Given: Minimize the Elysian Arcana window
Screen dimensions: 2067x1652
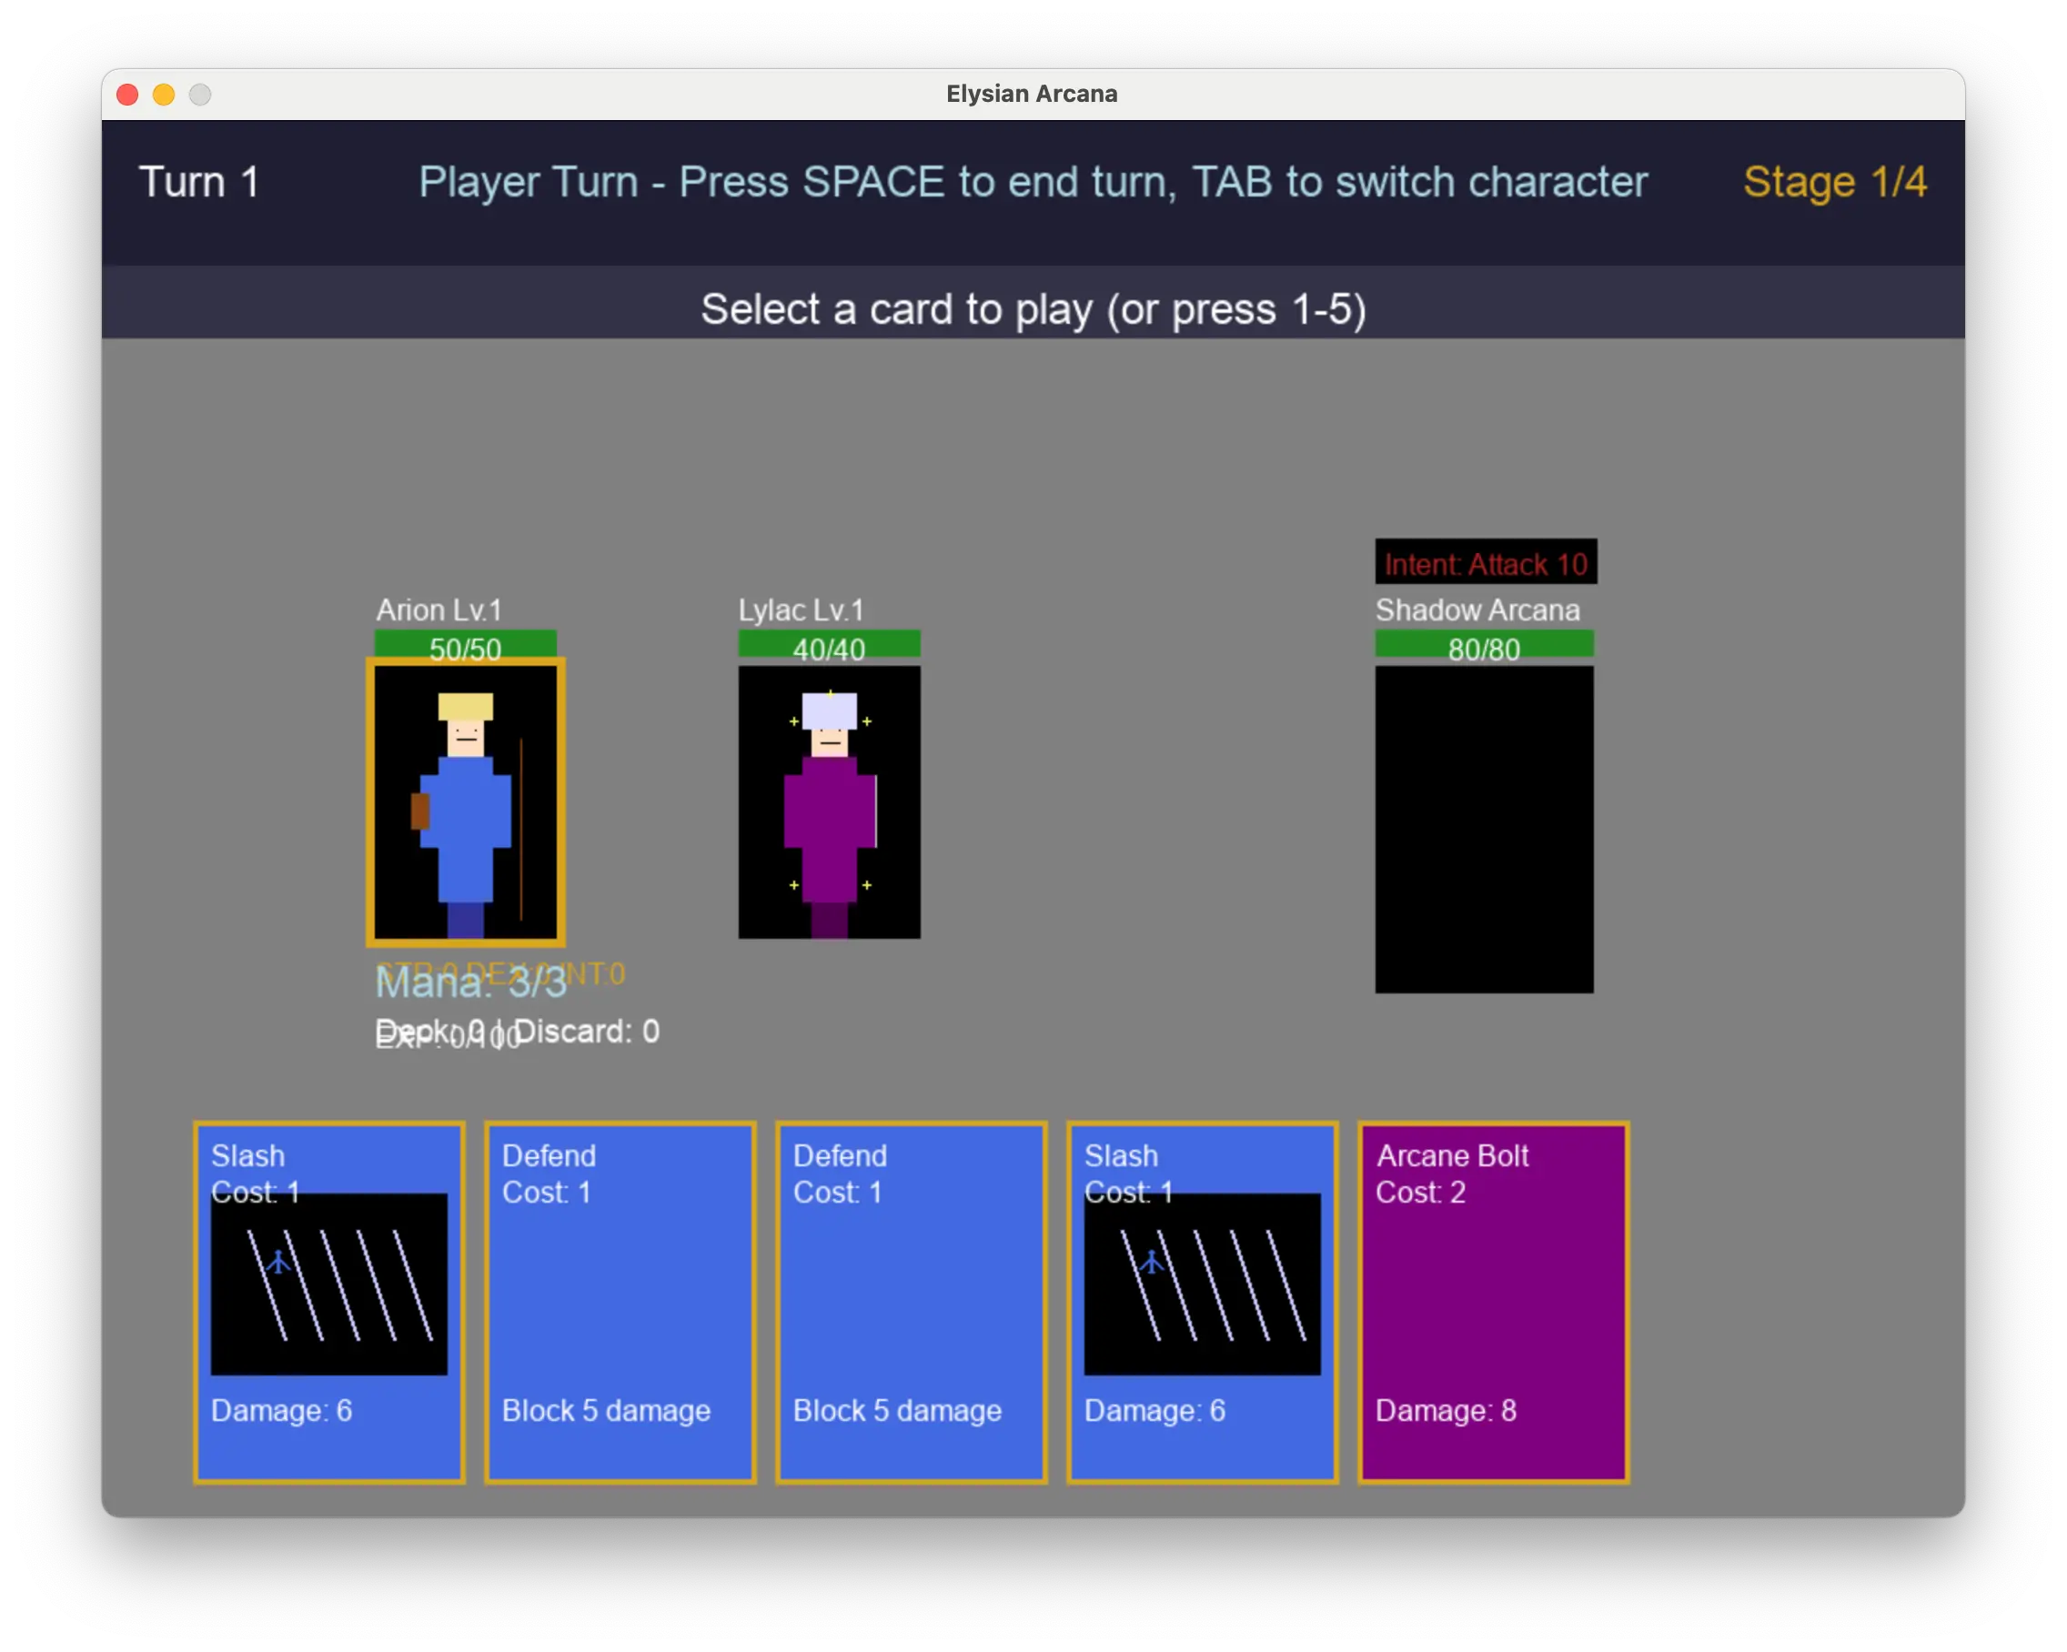Looking at the screenshot, I should pos(164,94).
